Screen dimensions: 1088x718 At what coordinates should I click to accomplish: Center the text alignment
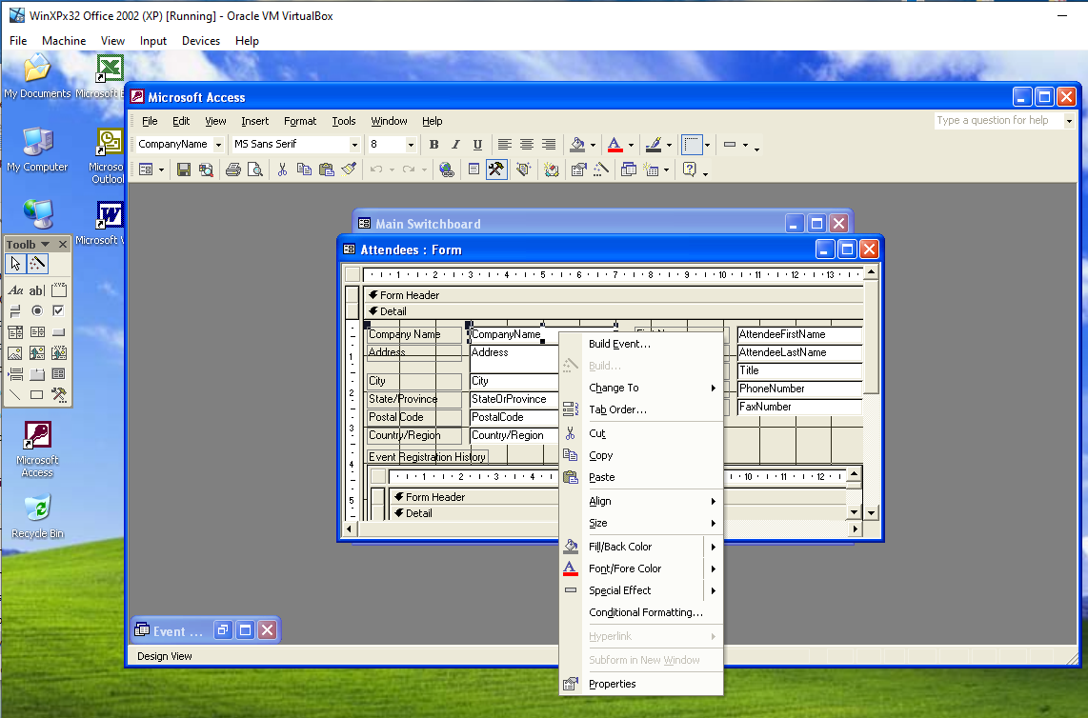tap(527, 145)
